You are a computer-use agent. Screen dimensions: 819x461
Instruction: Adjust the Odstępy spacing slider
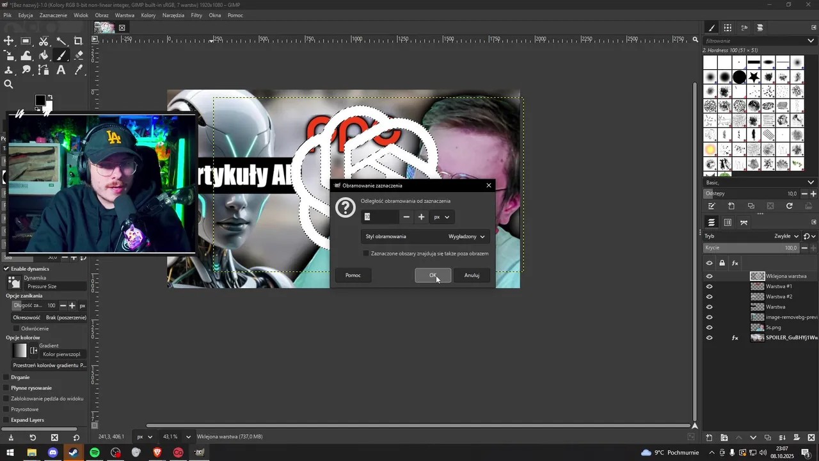click(x=751, y=193)
